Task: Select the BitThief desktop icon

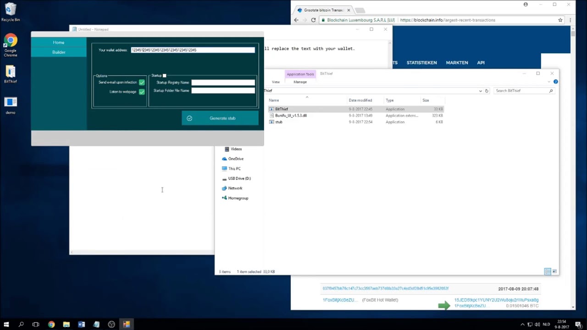Action: [x=11, y=75]
